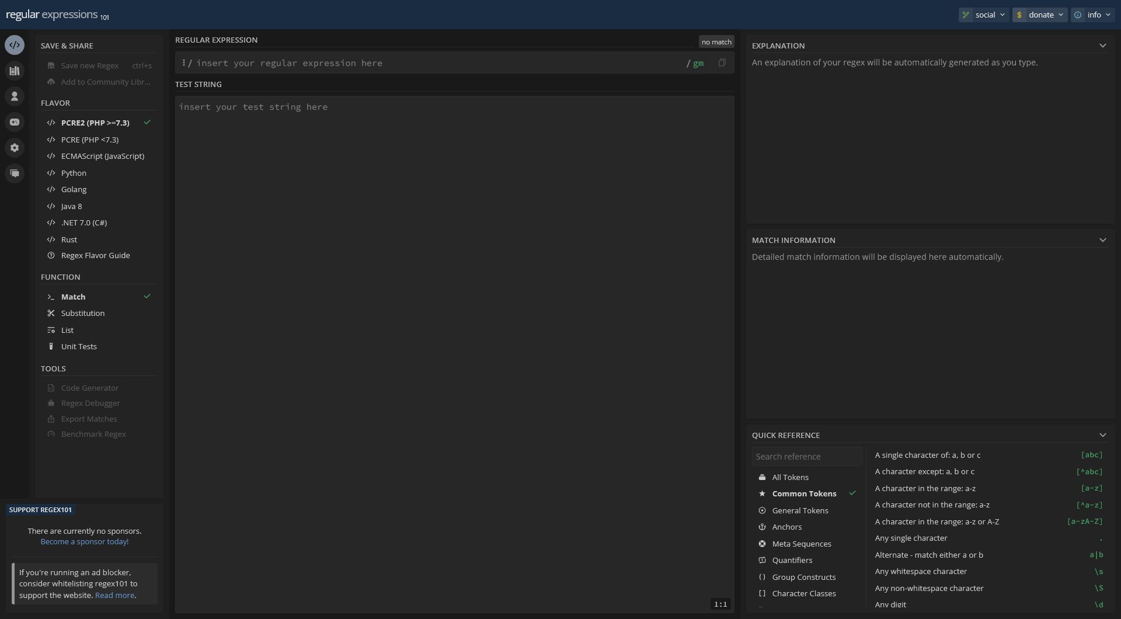Select ECMAScript (JavaScript) flavor

coord(102,156)
